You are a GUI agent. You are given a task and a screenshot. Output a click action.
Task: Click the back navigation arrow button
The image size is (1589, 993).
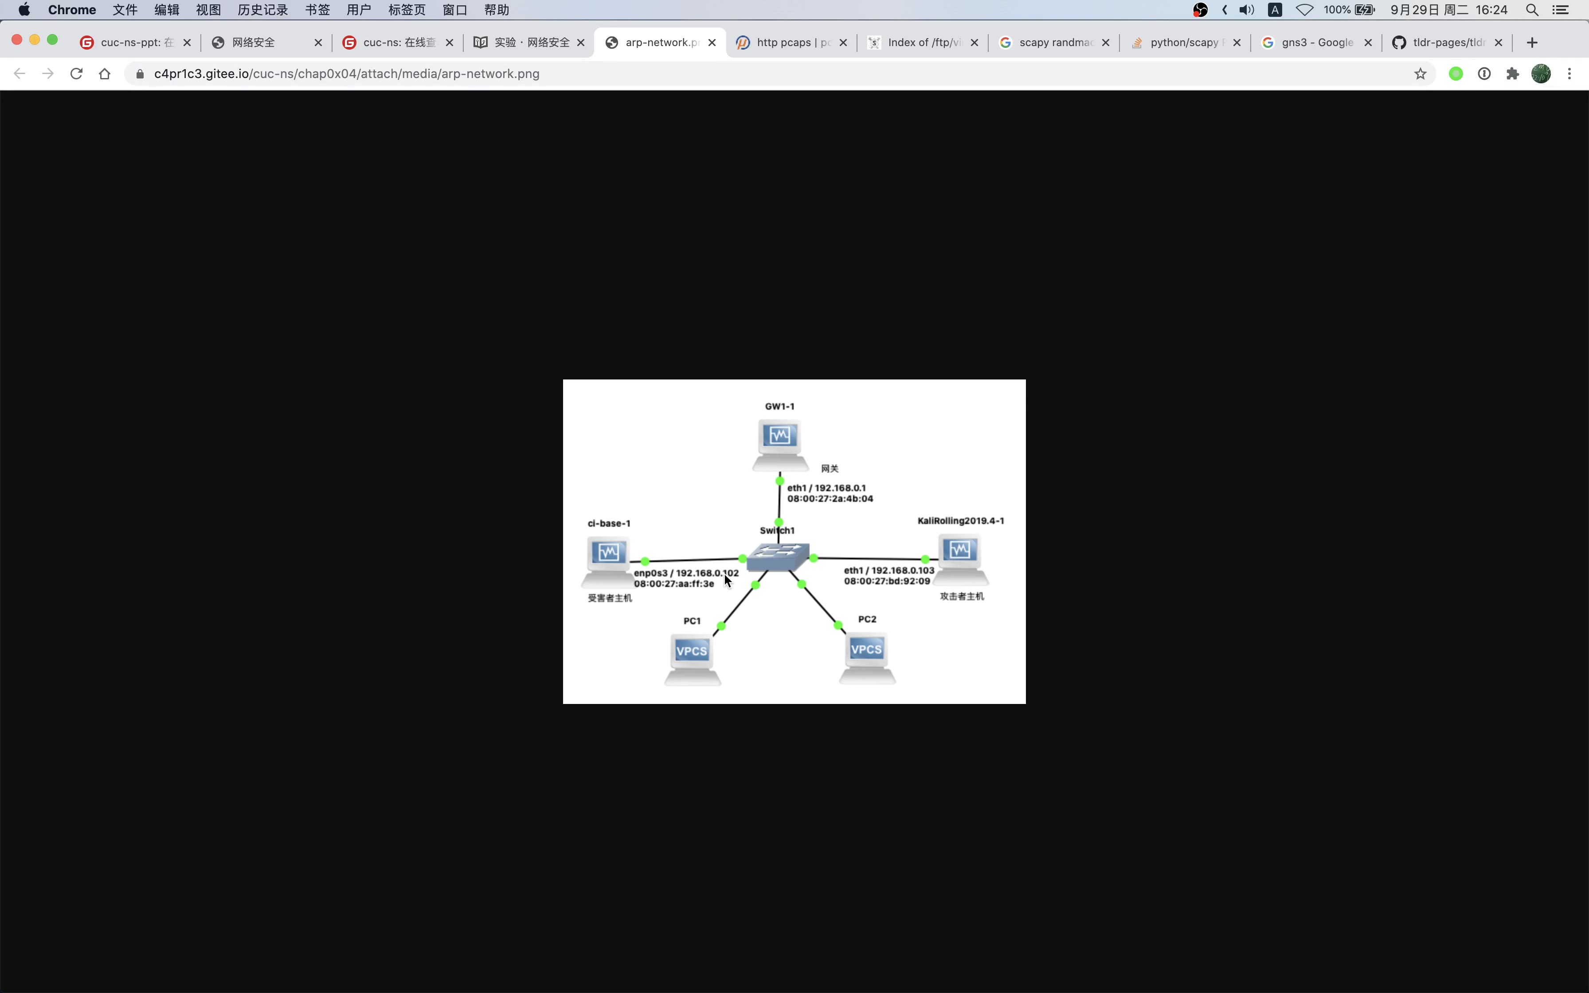(x=20, y=73)
